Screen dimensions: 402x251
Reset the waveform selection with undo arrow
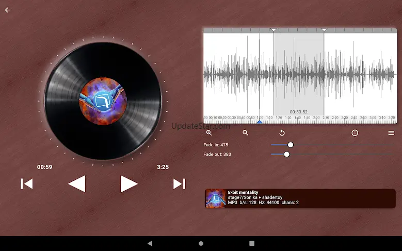[x=282, y=133]
